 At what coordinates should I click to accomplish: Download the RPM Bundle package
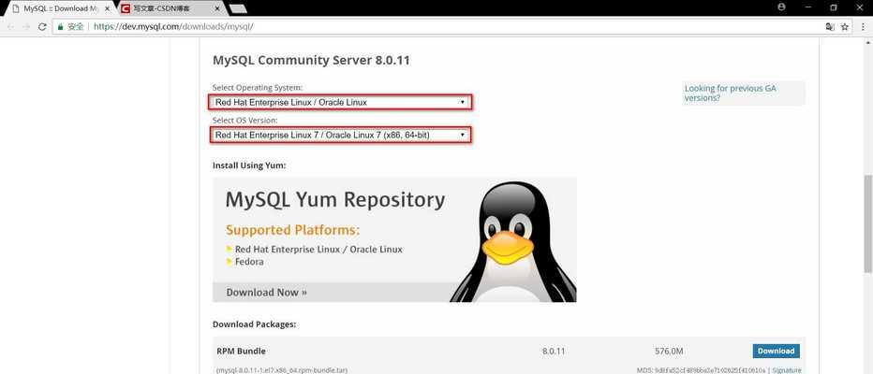point(777,352)
